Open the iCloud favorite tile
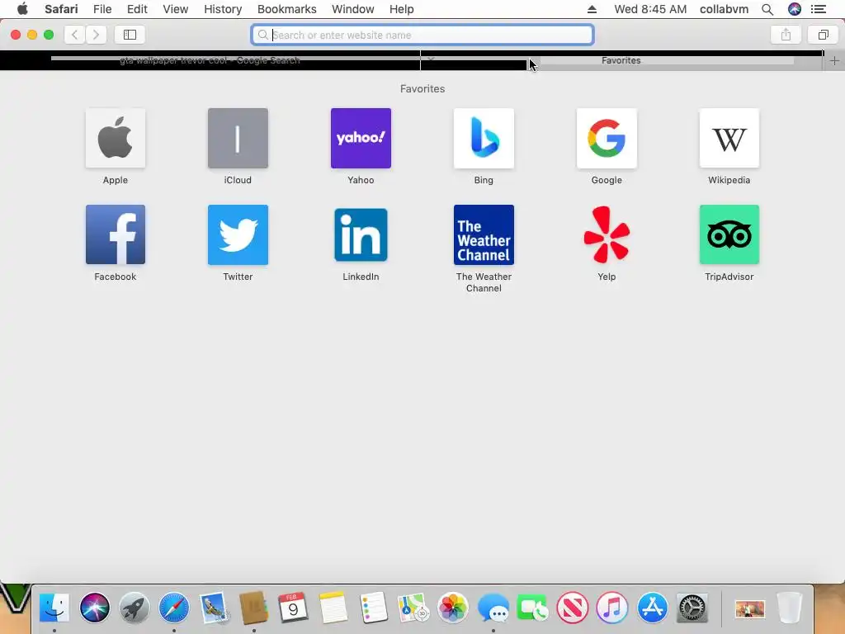 238,138
